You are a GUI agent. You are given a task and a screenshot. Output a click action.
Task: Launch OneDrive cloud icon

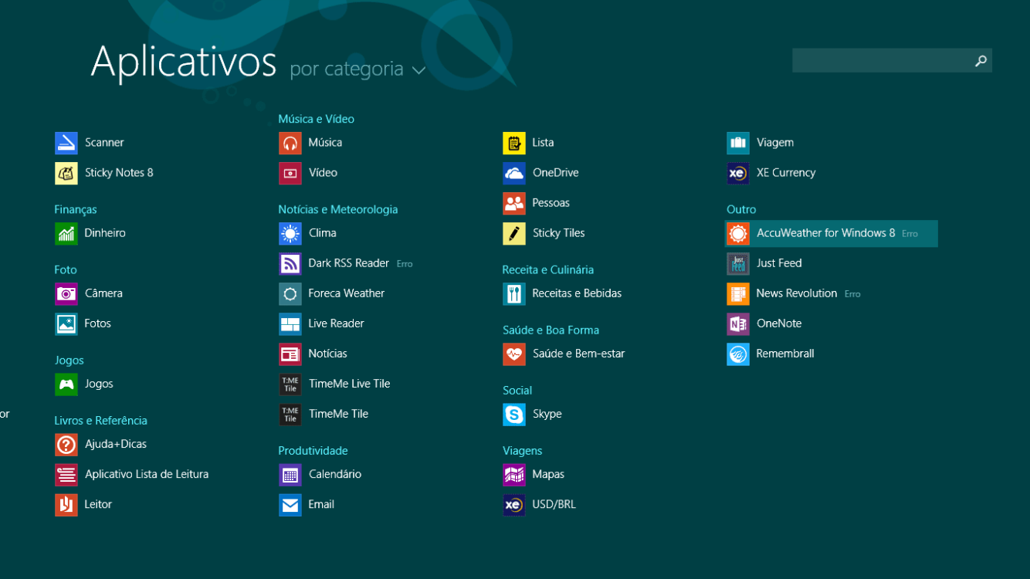pos(514,173)
